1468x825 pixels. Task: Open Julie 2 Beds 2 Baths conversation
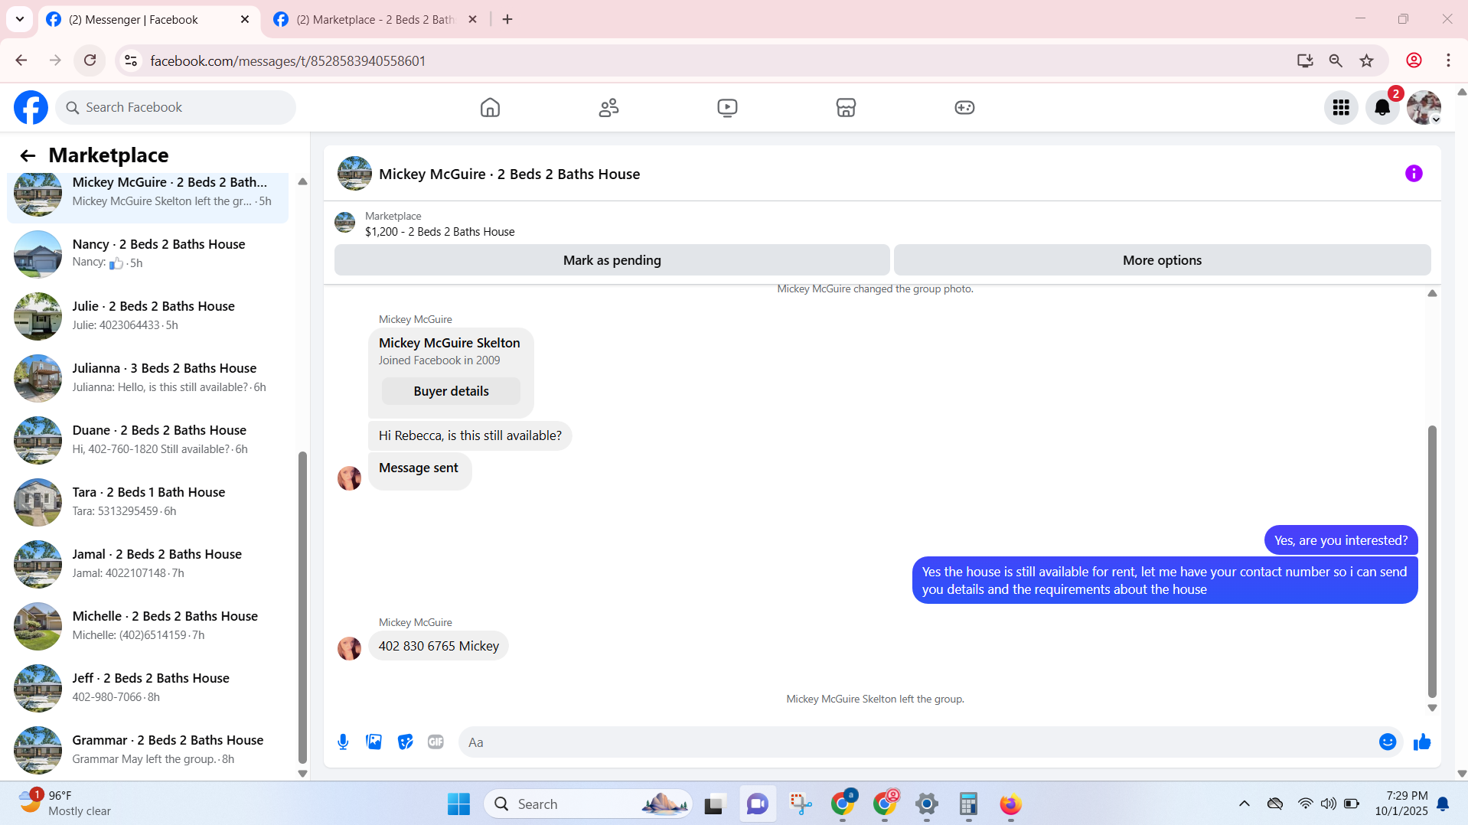[x=148, y=315]
